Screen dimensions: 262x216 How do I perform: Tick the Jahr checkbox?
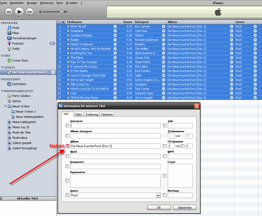[x=165, y=126]
